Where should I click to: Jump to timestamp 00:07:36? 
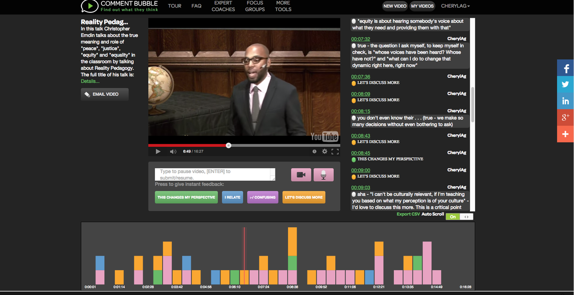pos(361,76)
